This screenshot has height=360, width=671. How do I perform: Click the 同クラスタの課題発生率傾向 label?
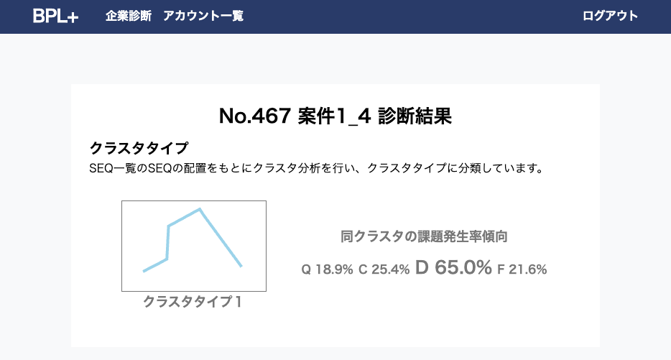click(425, 236)
